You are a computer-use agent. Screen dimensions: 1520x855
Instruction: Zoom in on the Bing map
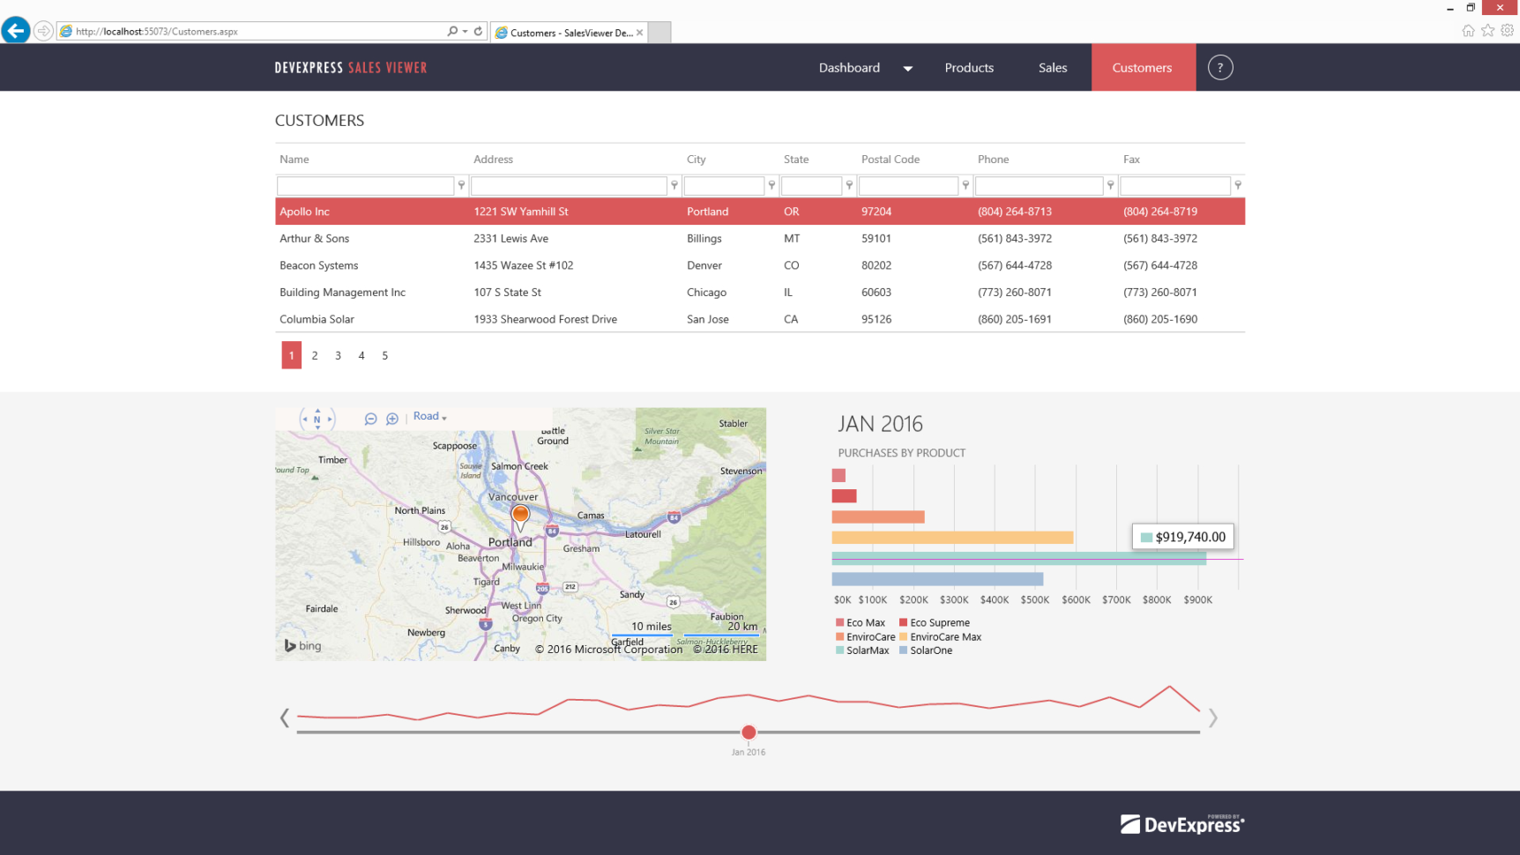pos(392,419)
